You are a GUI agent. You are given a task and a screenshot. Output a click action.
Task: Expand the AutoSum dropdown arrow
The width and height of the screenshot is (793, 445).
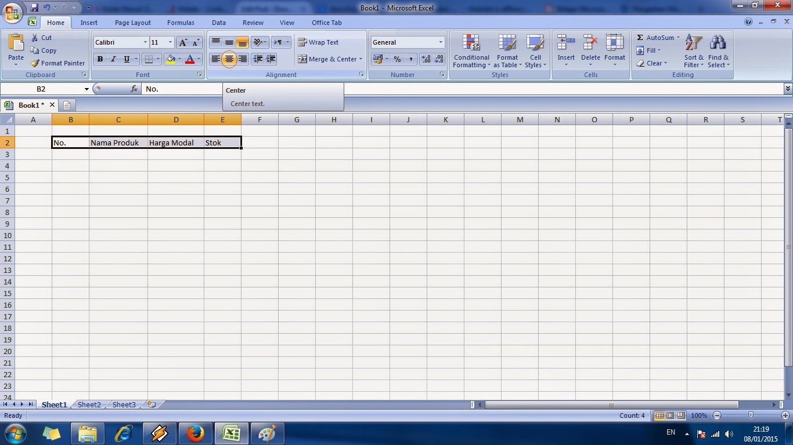pyautogui.click(x=678, y=38)
